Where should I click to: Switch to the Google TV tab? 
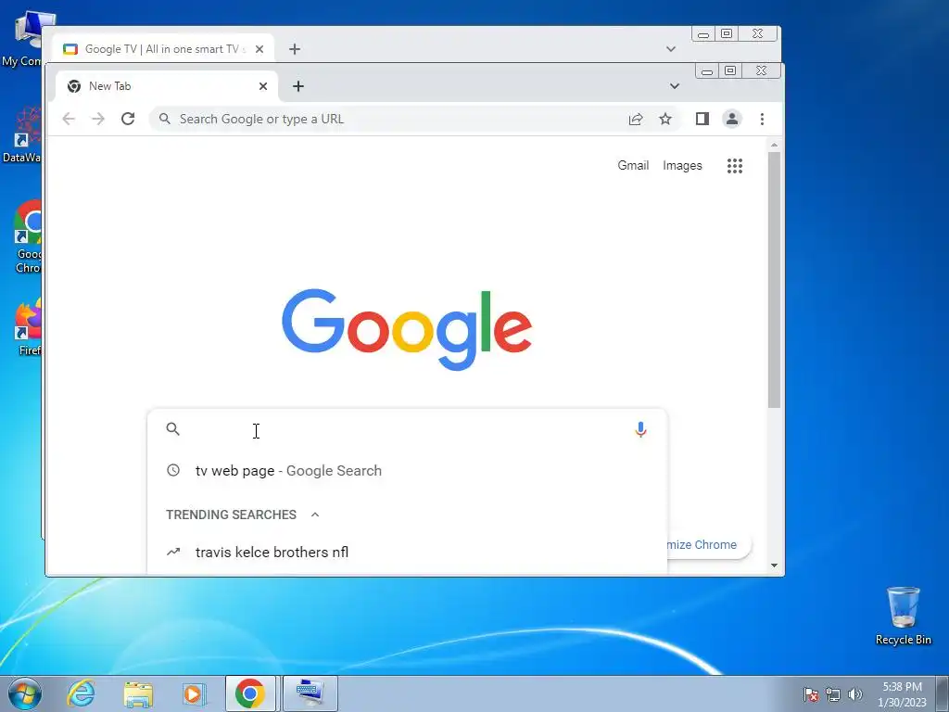162,49
